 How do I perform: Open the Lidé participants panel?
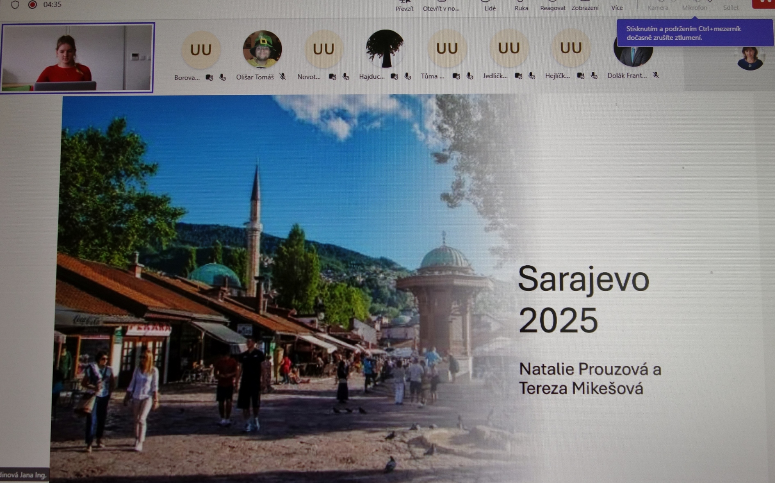pyautogui.click(x=490, y=6)
